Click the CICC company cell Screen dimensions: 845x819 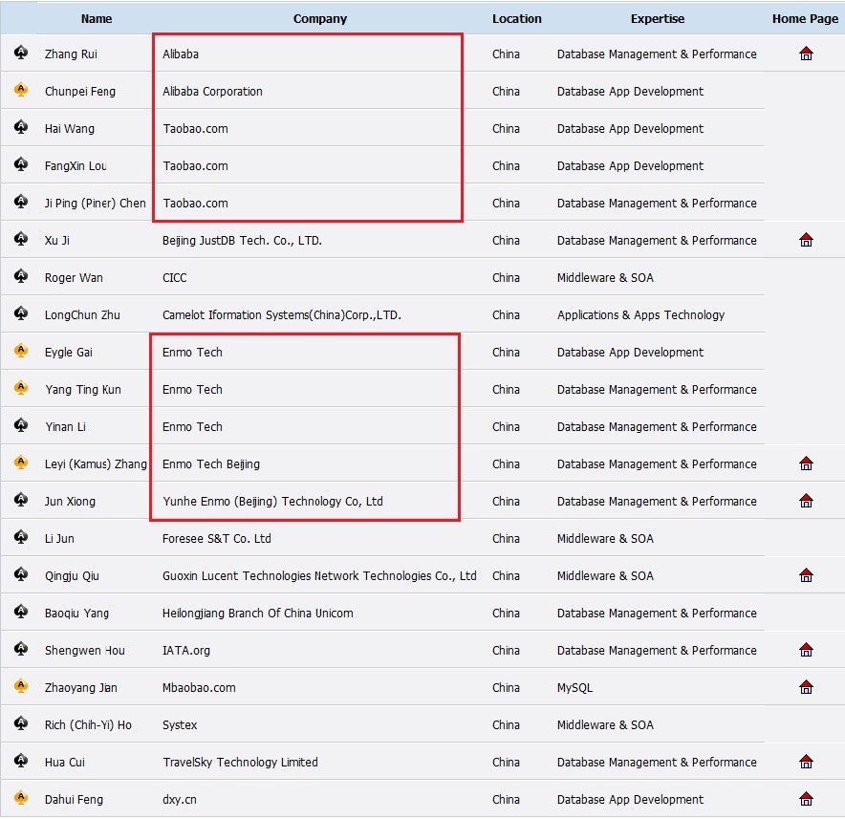[x=175, y=277]
